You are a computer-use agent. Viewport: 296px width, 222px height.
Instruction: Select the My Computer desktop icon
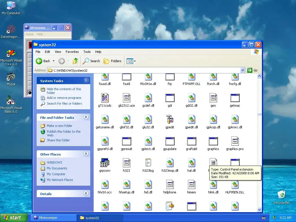pyautogui.click(x=11, y=5)
